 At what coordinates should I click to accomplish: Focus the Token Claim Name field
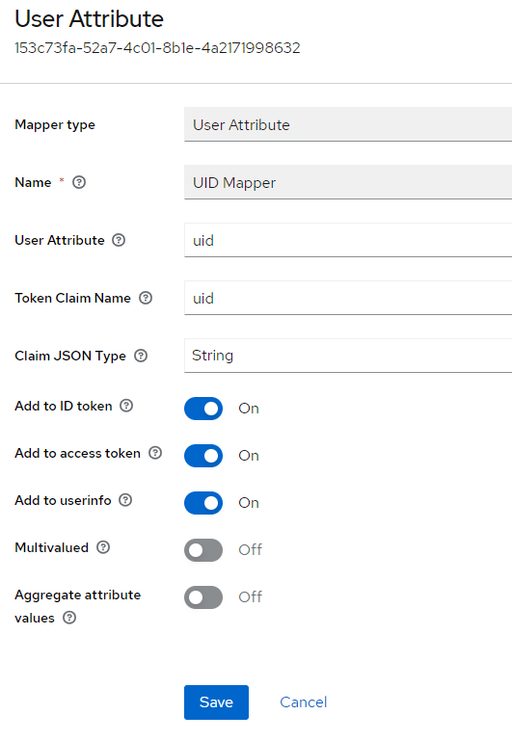pyautogui.click(x=348, y=298)
